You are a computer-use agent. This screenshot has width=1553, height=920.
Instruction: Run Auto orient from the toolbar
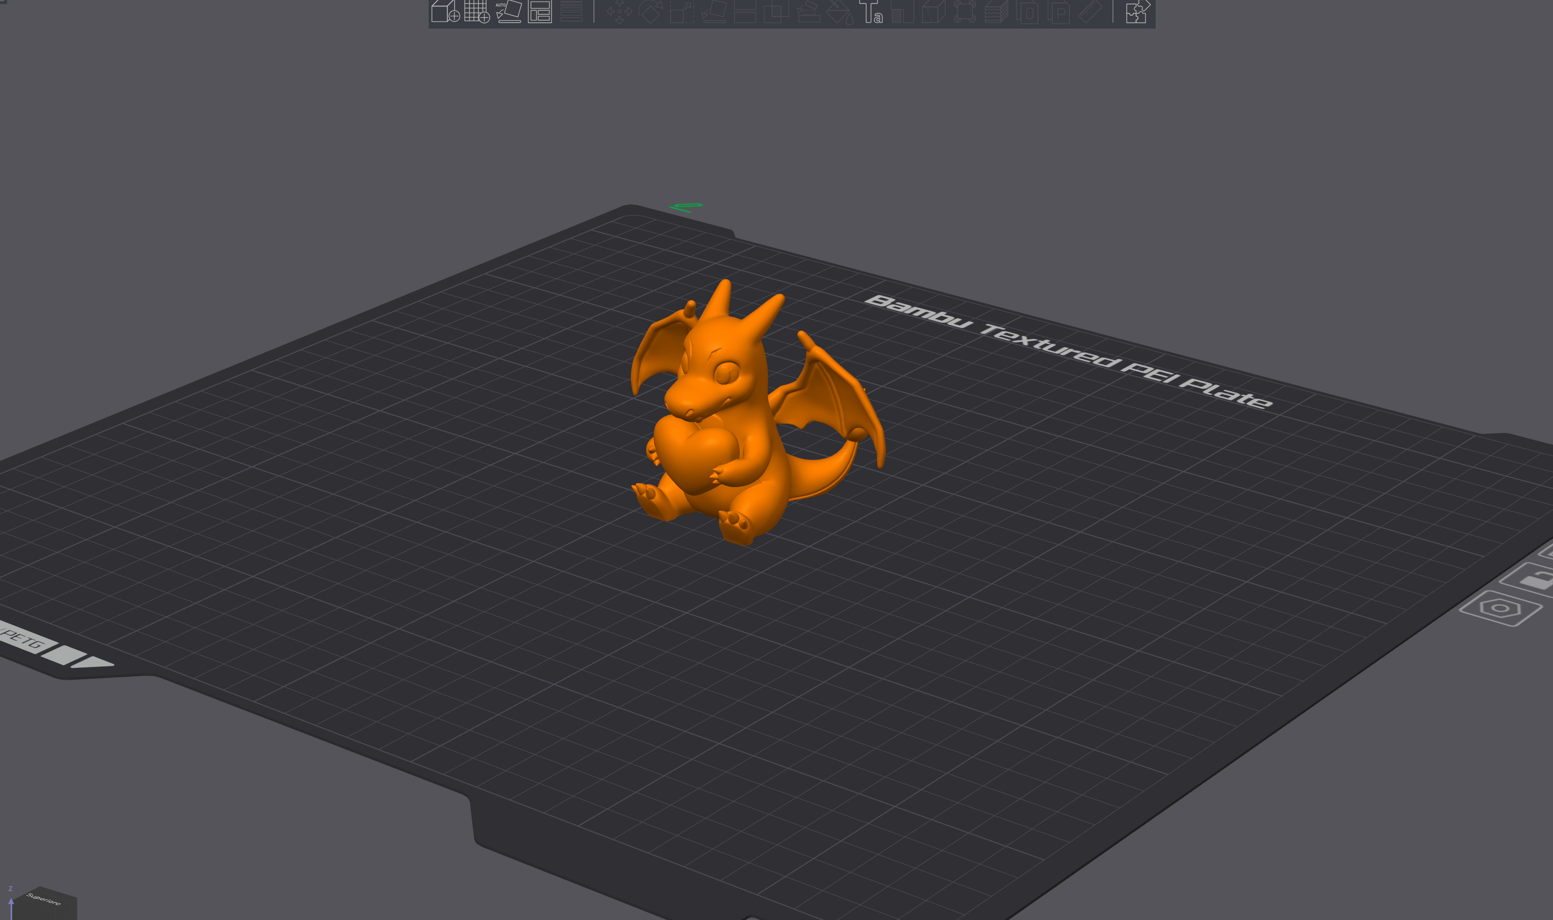coord(509,11)
